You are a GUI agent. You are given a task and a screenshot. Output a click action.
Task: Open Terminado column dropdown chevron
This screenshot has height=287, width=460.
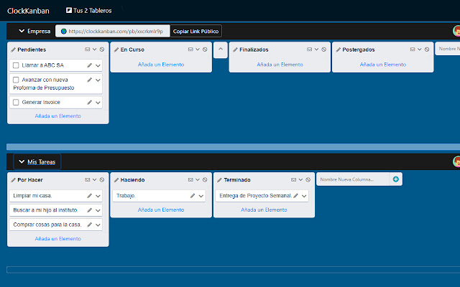click(x=300, y=179)
